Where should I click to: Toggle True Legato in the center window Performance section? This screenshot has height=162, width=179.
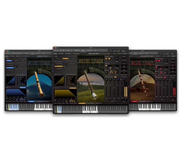coord(72,64)
